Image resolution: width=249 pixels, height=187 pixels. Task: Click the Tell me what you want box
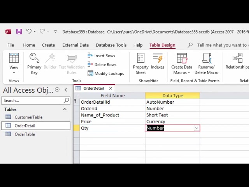pyautogui.click(x=222, y=45)
